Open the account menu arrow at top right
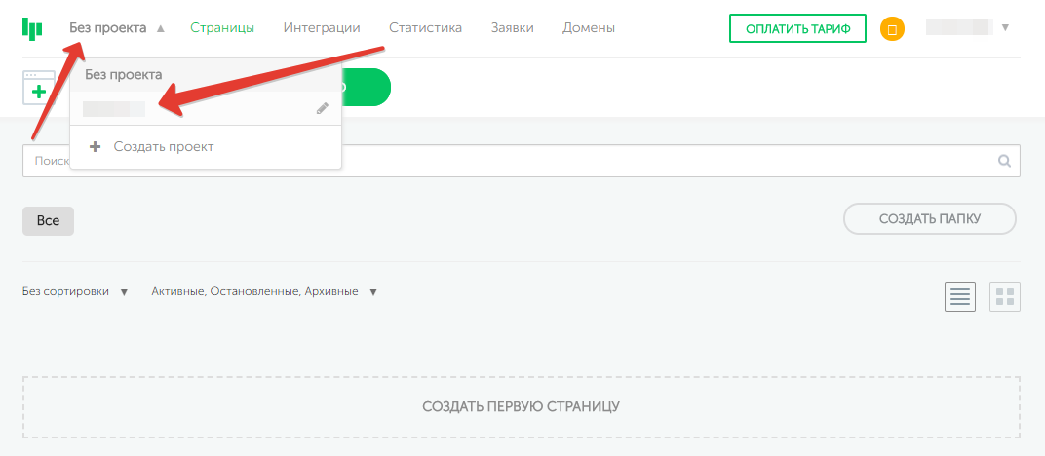Viewport: 1045px width, 456px height. point(1005,28)
